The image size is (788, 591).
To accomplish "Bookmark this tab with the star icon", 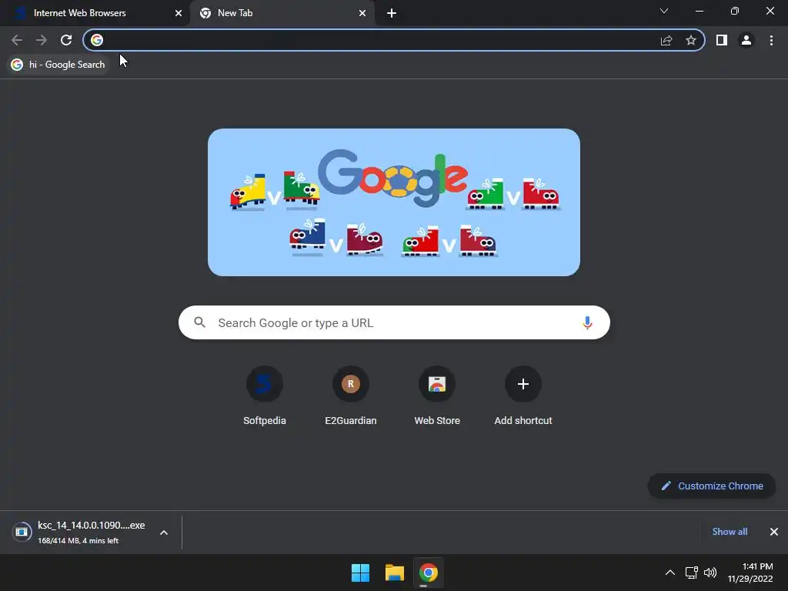I will (691, 40).
